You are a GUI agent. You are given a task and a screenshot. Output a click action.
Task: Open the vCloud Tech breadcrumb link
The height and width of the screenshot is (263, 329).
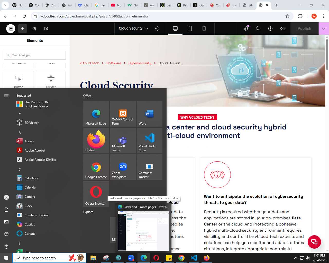tap(89, 63)
